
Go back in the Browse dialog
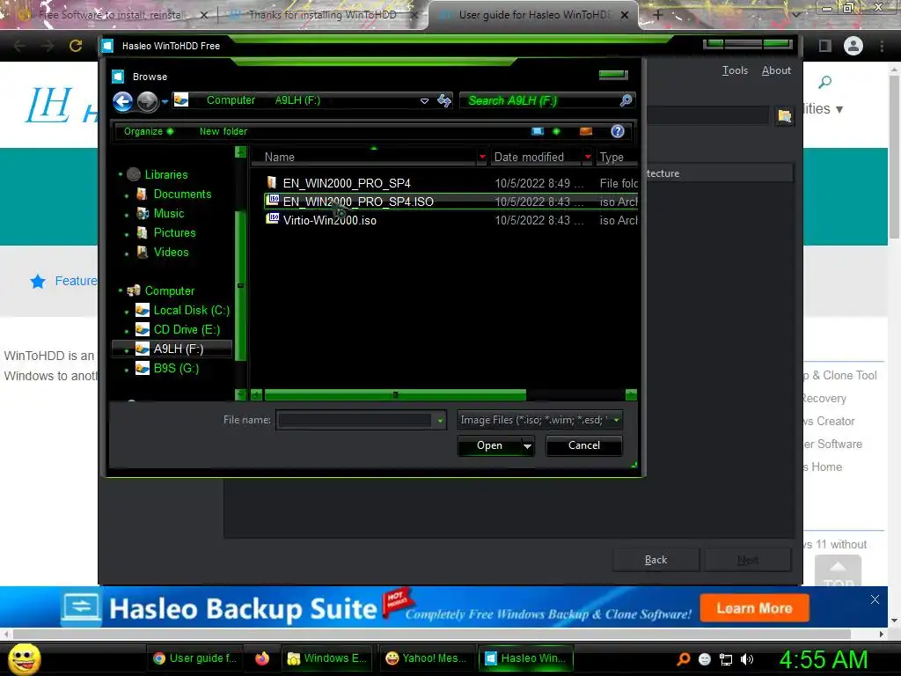tap(122, 102)
